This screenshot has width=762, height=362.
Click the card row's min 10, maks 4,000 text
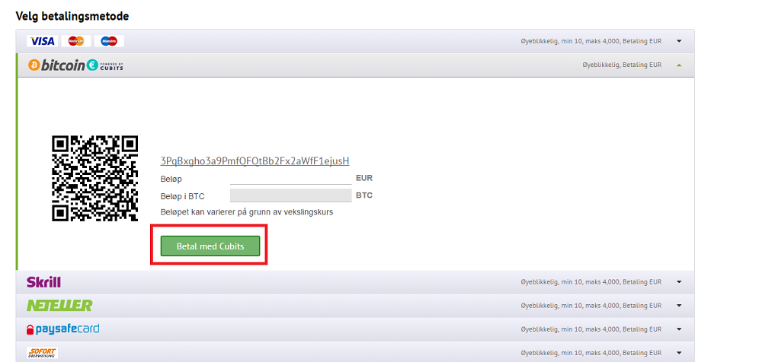click(590, 41)
